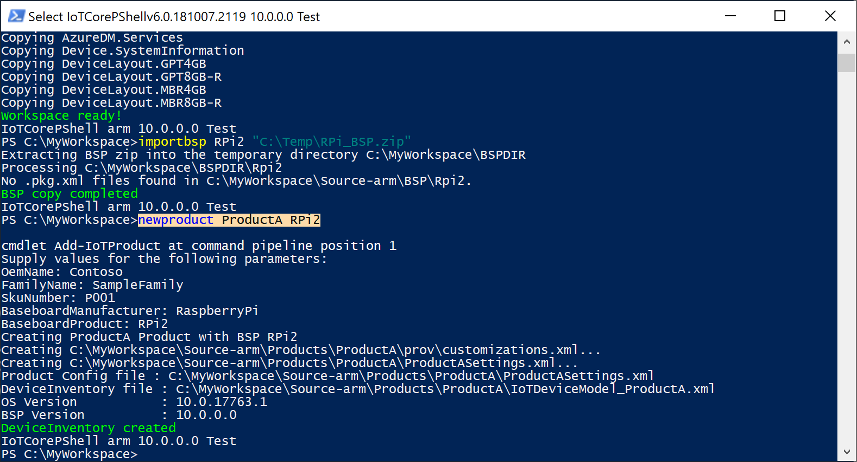Click the highlighted 'newproduct' command
The height and width of the screenshot is (462, 857).
pyautogui.click(x=176, y=220)
